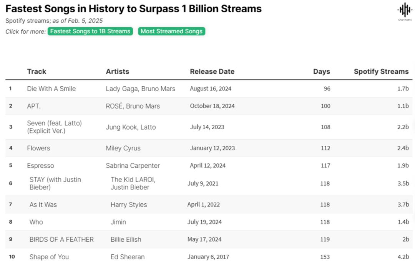Sort by the Artists column header
The image size is (415, 267).
pyautogui.click(x=117, y=71)
